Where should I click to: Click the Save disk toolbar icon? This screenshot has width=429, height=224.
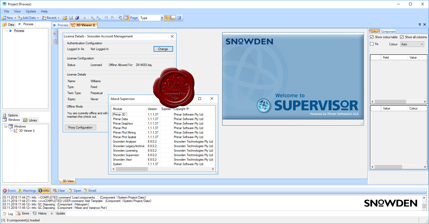click(x=71, y=18)
